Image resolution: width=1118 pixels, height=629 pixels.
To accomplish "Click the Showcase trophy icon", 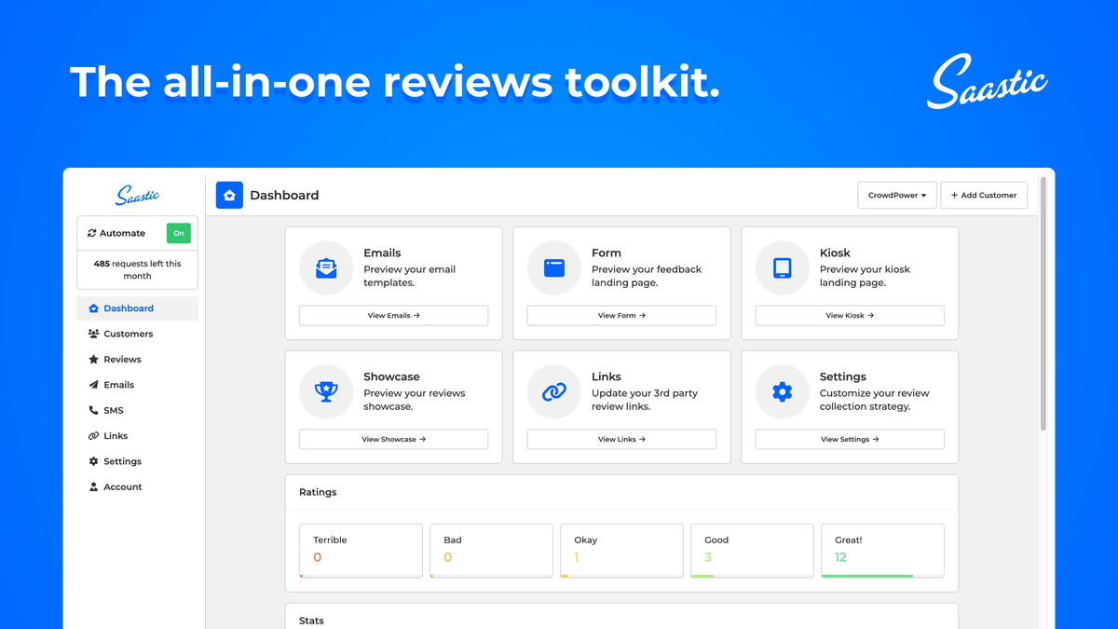I will (x=326, y=391).
